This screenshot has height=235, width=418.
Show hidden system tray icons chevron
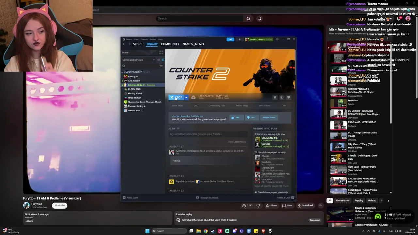pos(363,231)
